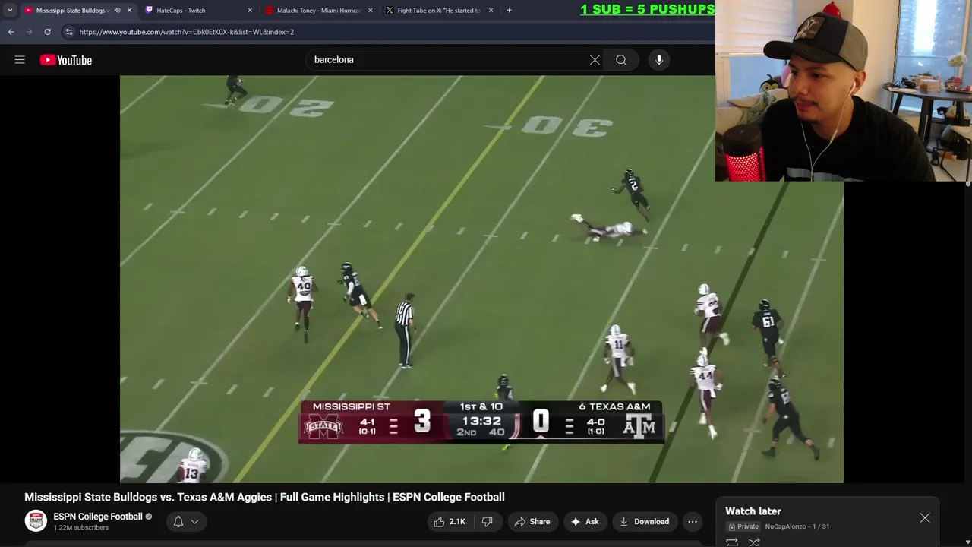Open the notification bell dropdown for ESPN College Football

tap(186, 522)
